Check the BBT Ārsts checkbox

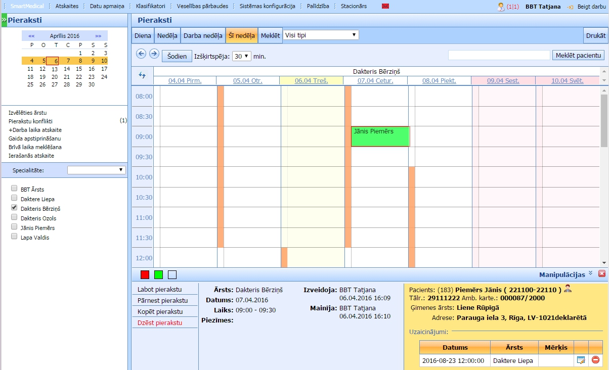click(14, 189)
